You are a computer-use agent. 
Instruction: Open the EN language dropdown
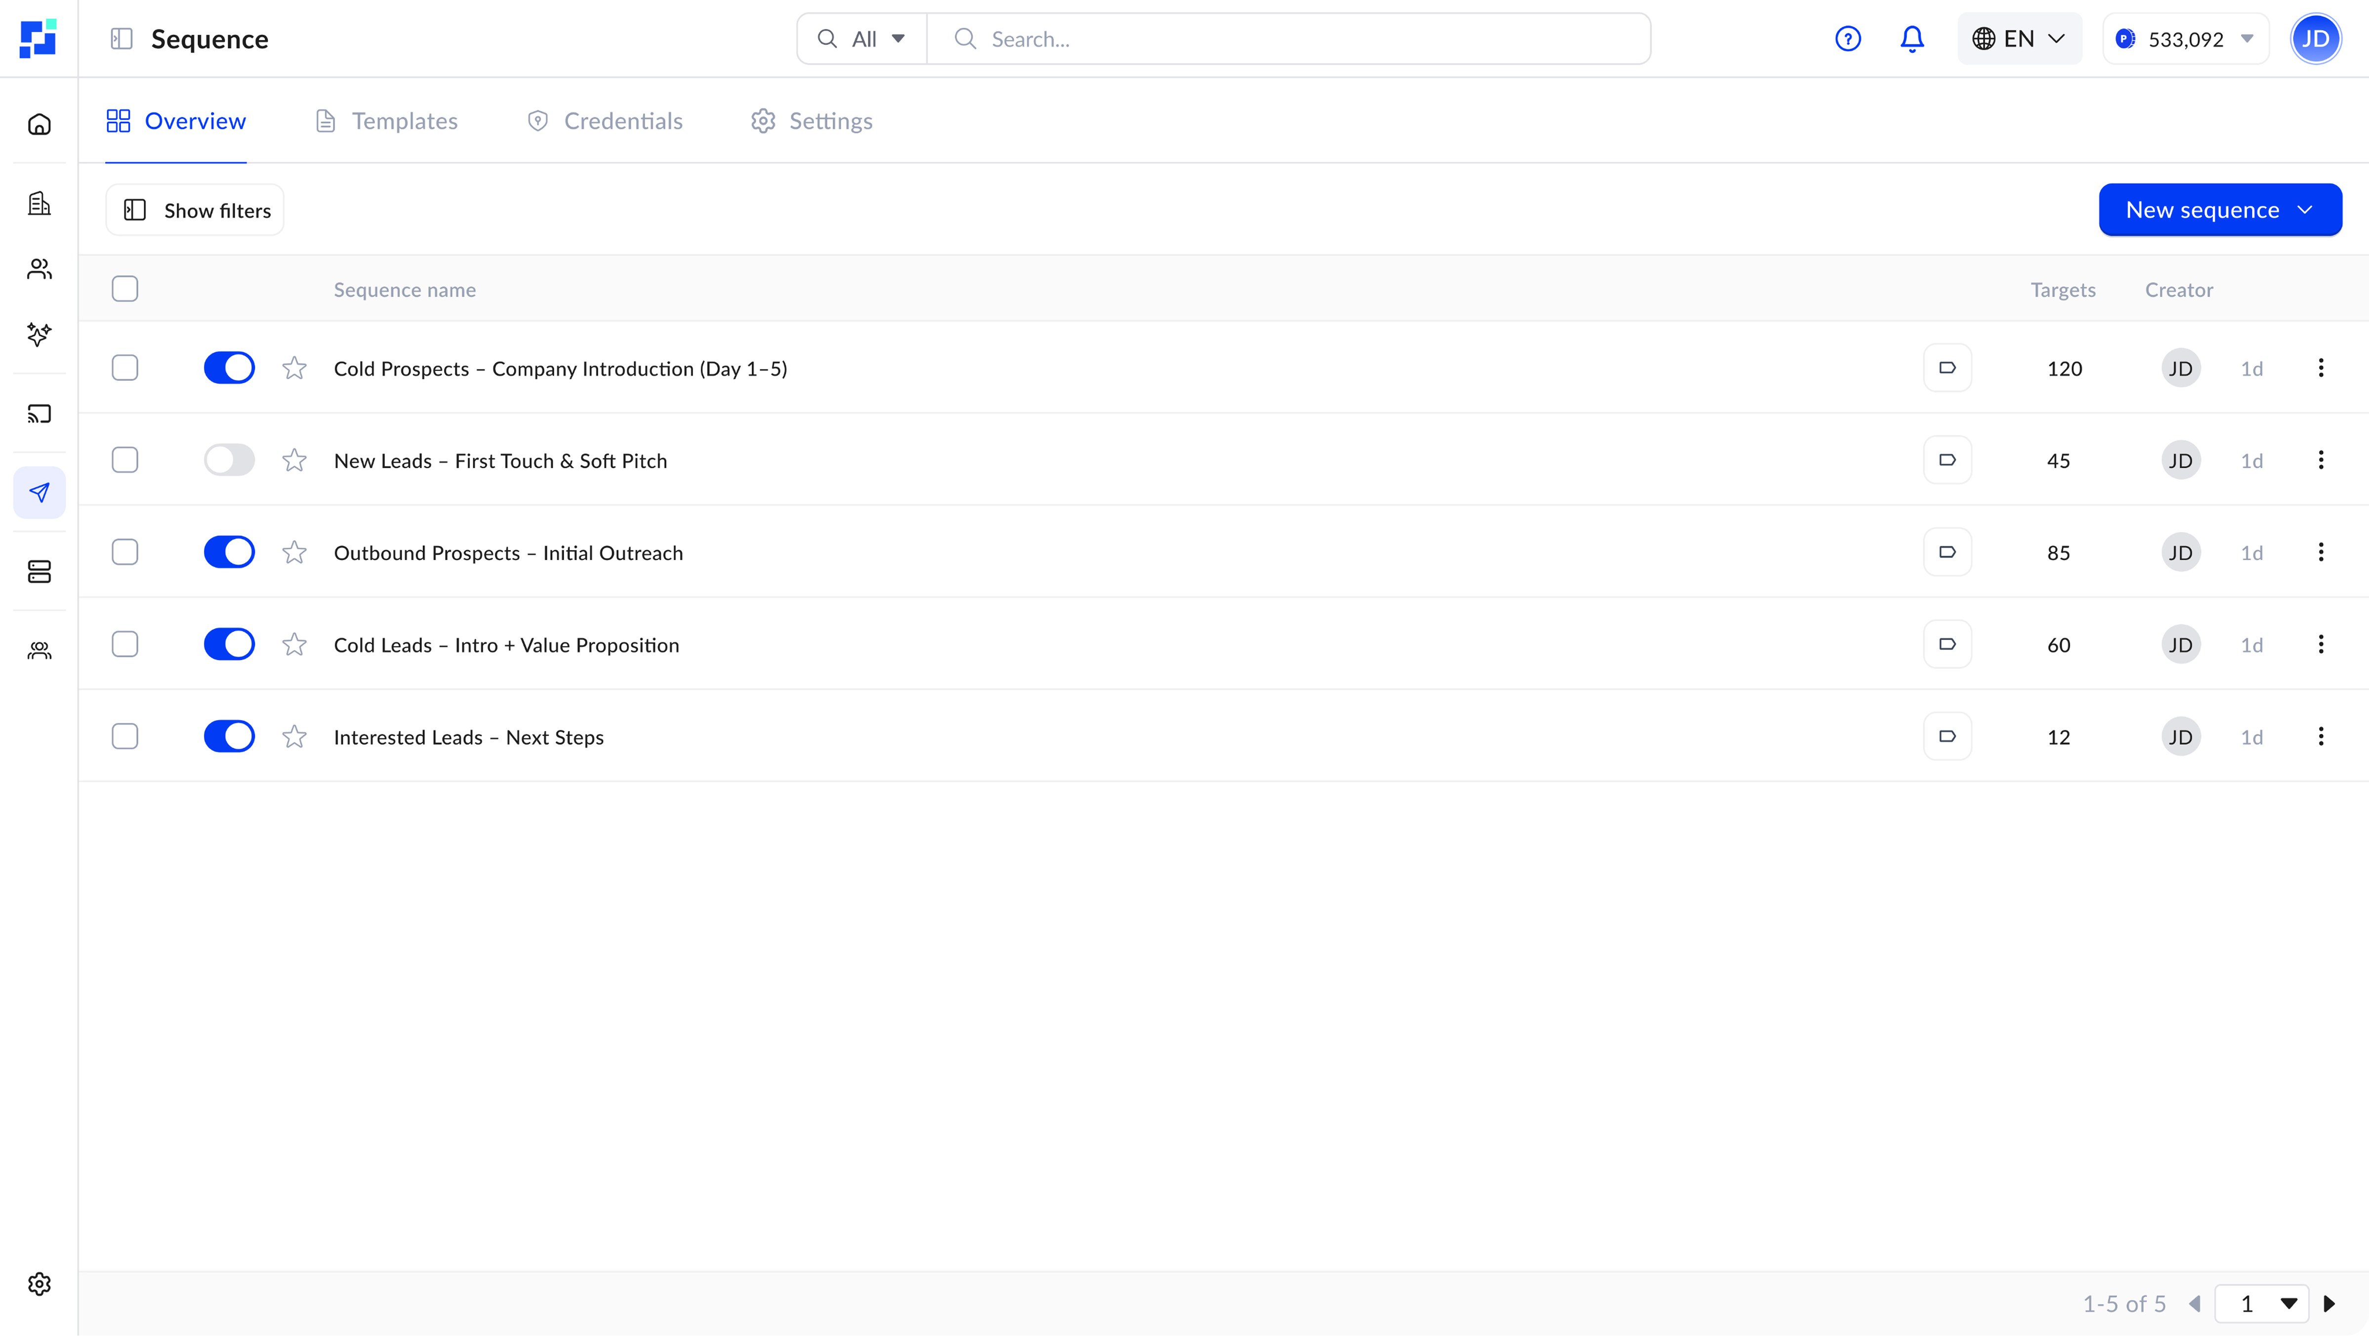[x=2018, y=39]
